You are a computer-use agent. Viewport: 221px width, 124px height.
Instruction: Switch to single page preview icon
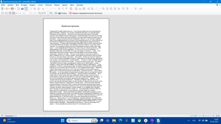pos(3,13)
